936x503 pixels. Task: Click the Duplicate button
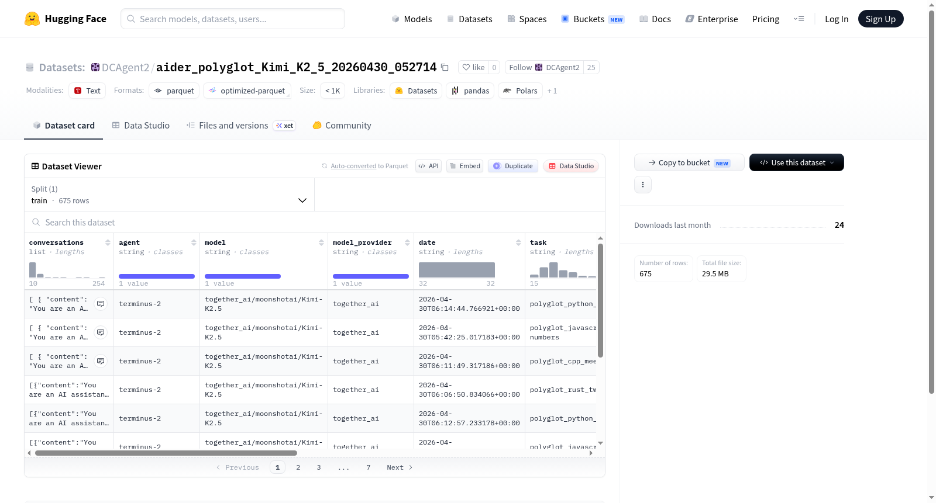point(513,166)
